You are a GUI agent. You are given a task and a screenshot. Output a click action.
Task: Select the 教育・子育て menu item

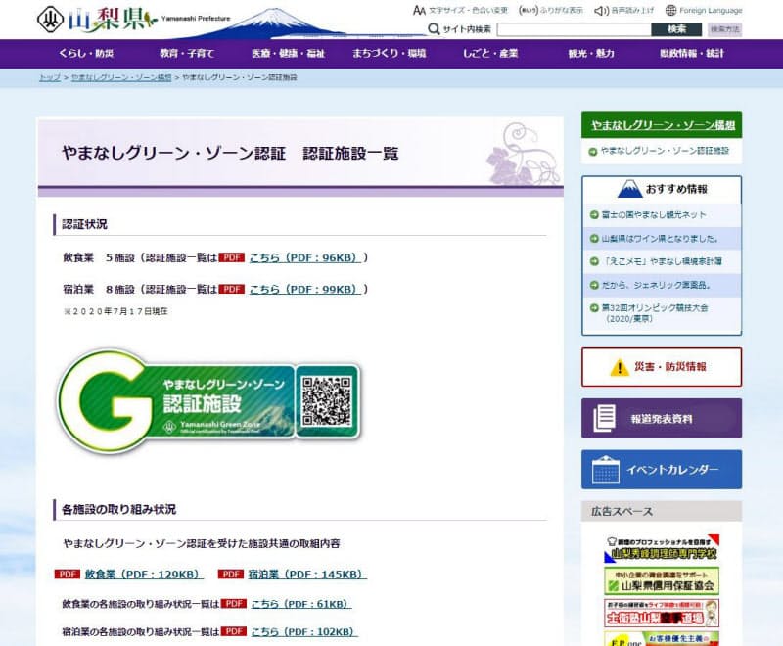coord(188,53)
